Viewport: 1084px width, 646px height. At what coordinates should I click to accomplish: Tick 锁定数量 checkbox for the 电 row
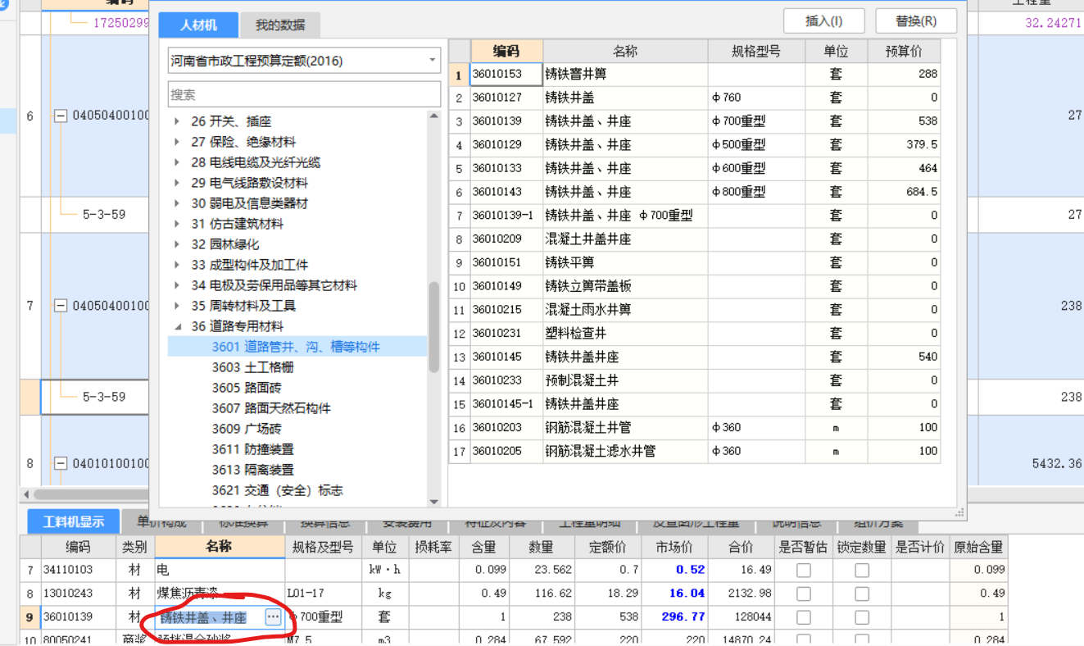(862, 570)
